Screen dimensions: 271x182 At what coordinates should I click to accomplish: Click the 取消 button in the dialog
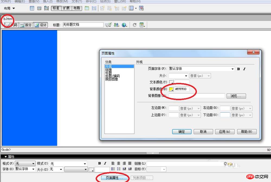[203, 132]
